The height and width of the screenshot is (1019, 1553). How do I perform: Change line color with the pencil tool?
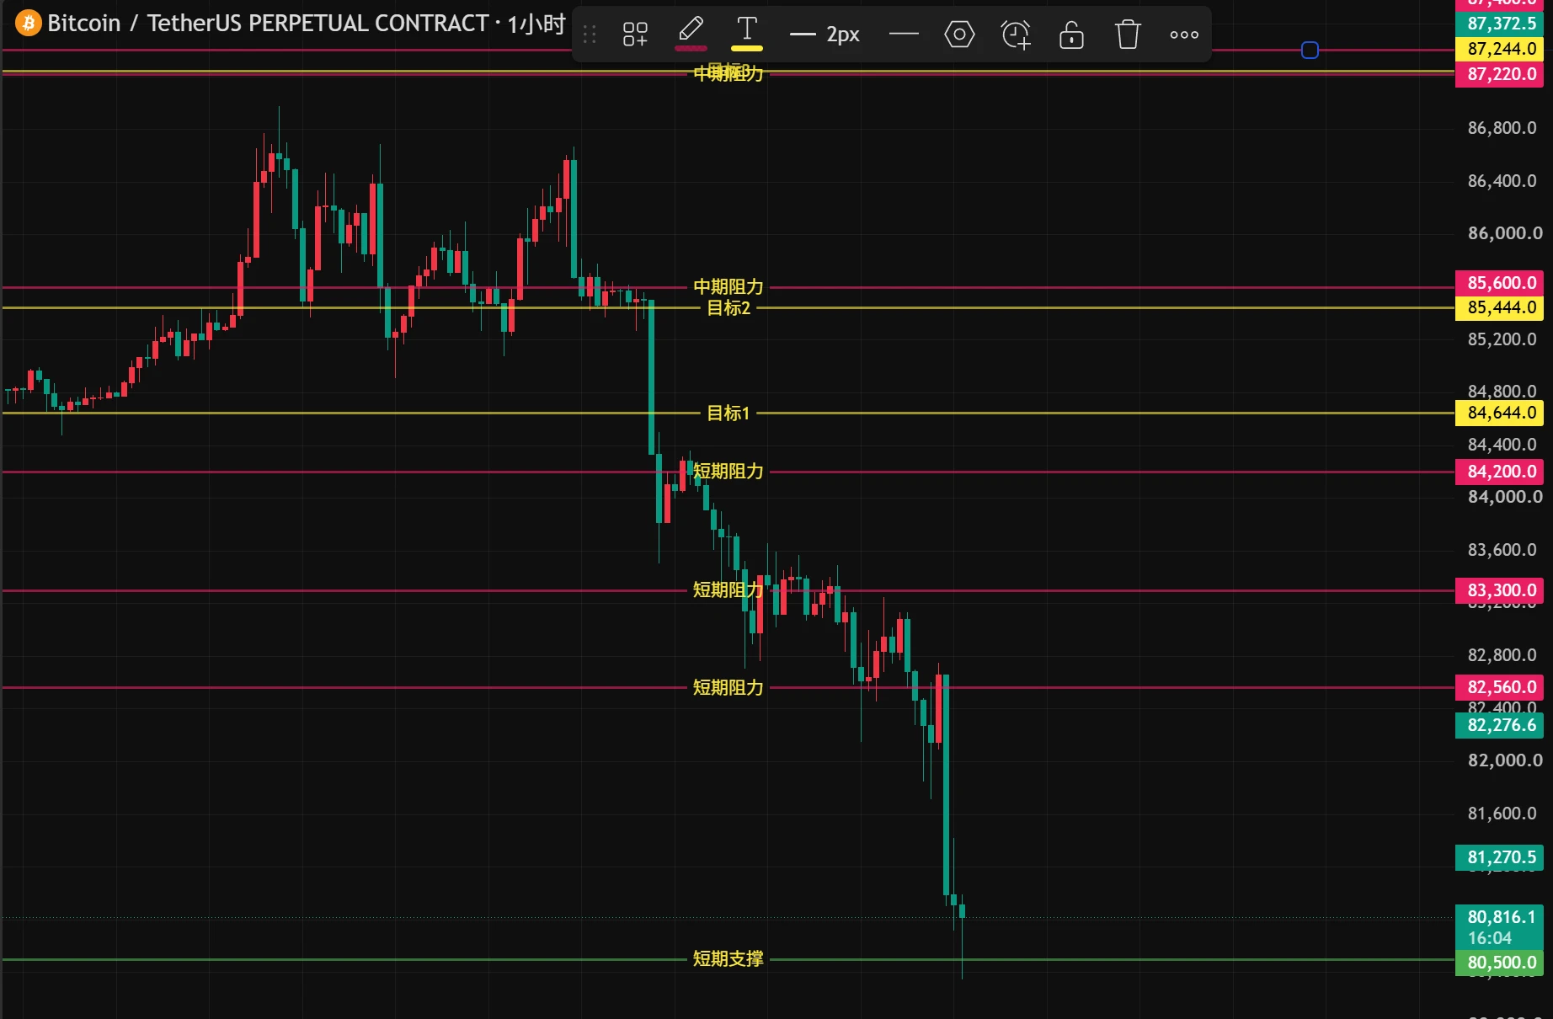(691, 34)
